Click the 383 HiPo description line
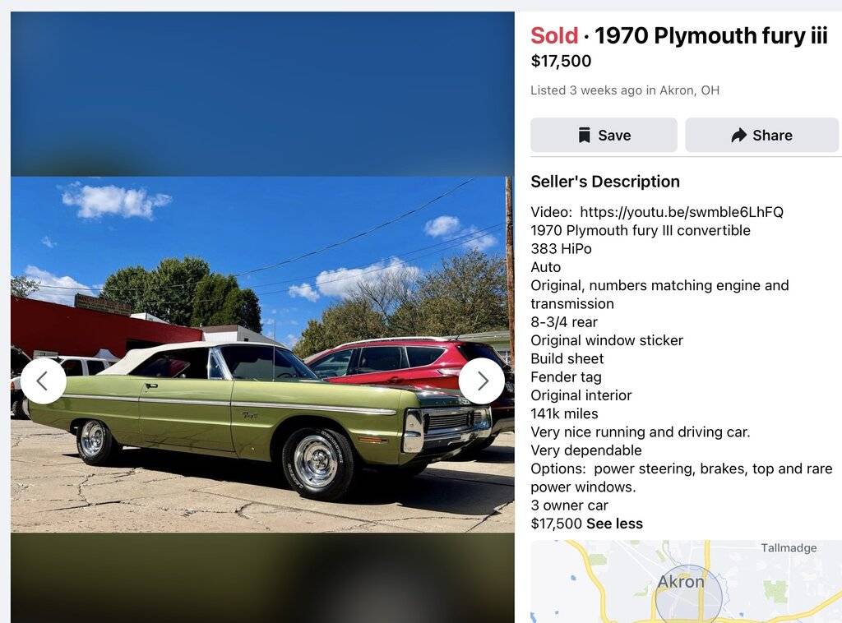This screenshot has width=842, height=623. pyautogui.click(x=561, y=248)
